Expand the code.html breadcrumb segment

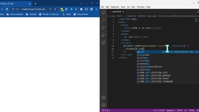point(130,16)
